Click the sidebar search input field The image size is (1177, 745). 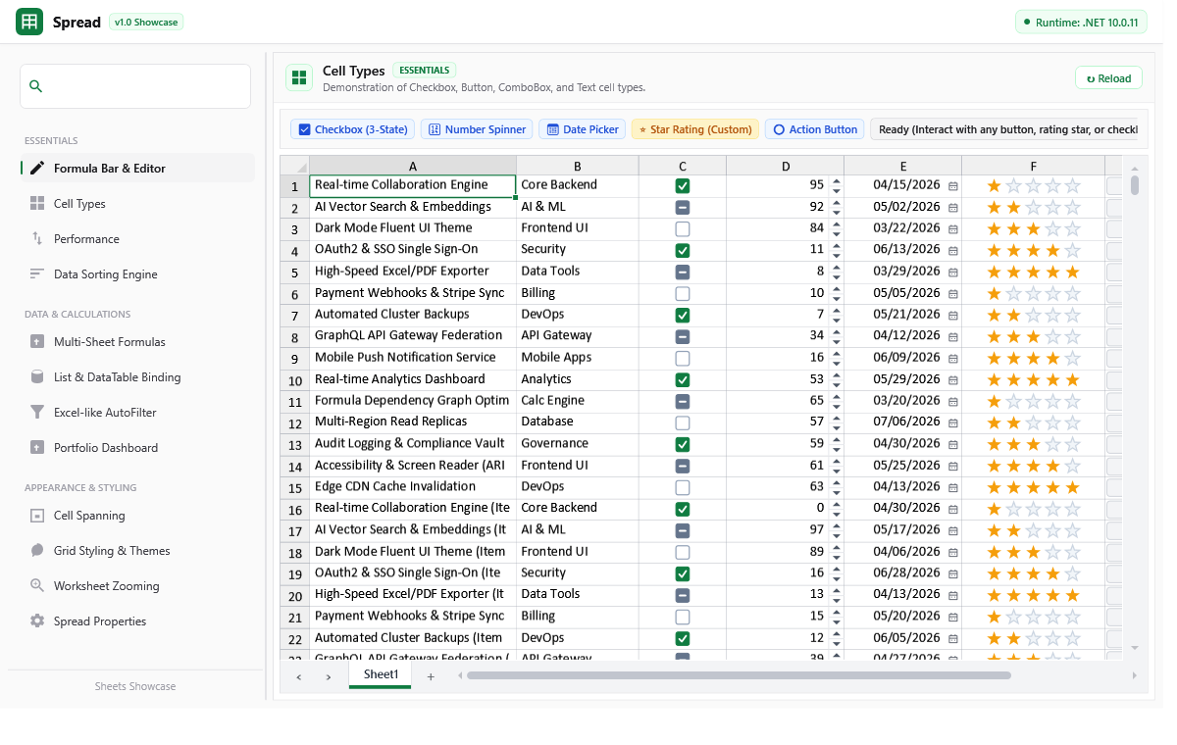click(135, 86)
